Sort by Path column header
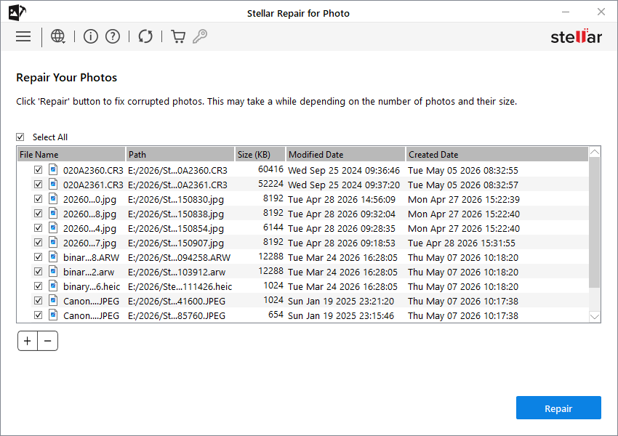 point(180,154)
